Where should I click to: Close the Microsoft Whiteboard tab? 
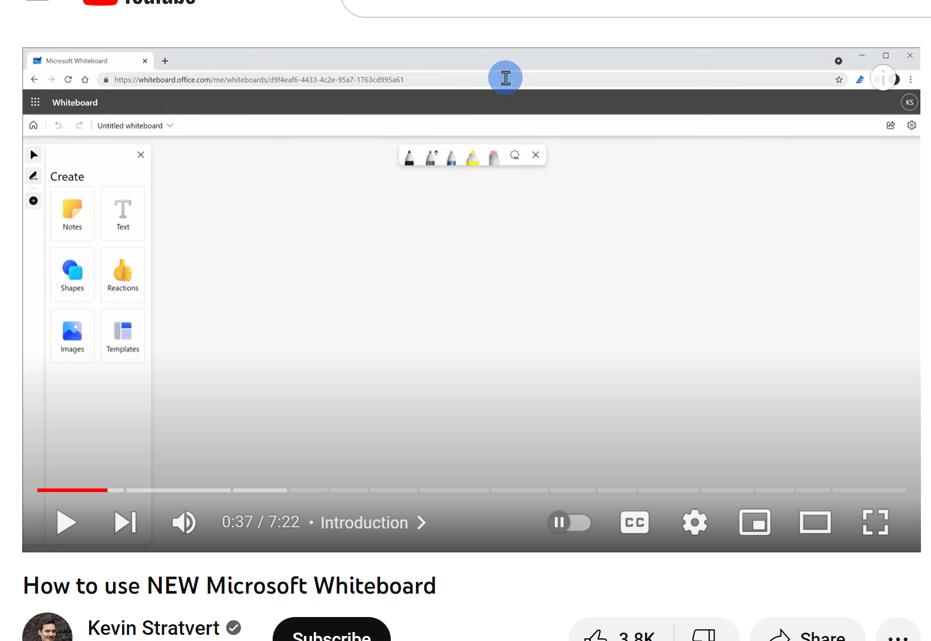click(x=145, y=61)
